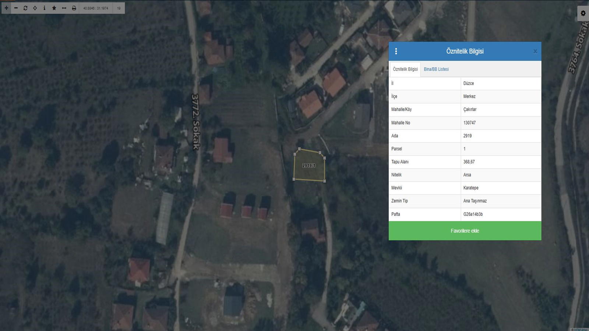The height and width of the screenshot is (331, 589).
Task: Click the zoom out minus icon
Action: [x=16, y=8]
